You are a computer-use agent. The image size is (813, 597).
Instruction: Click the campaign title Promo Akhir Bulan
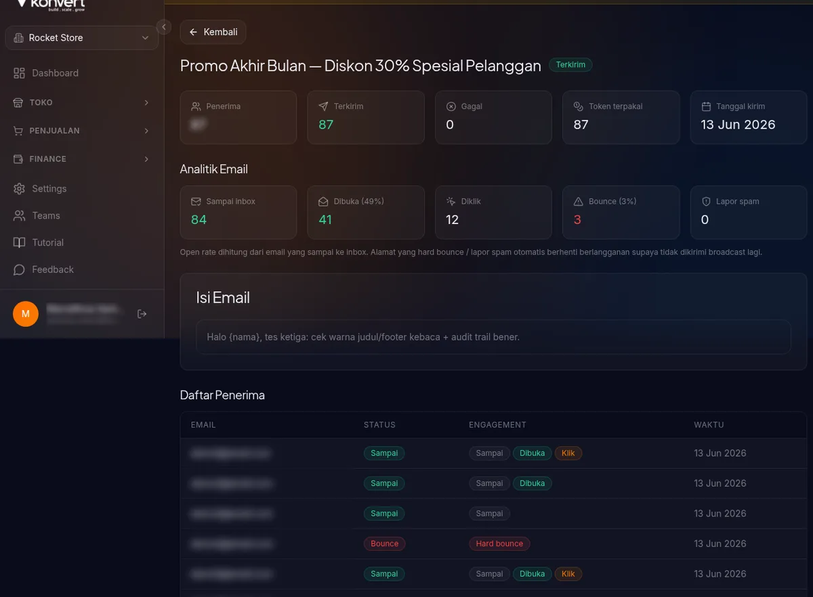[360, 66]
